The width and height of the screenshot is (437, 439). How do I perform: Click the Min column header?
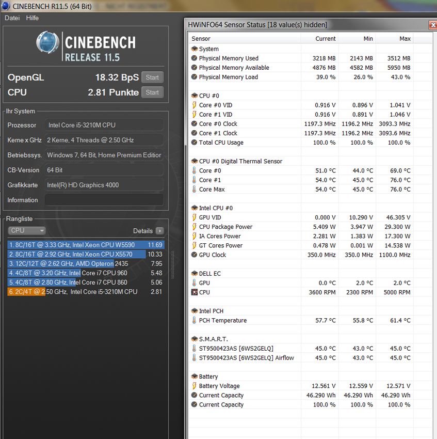click(357, 39)
